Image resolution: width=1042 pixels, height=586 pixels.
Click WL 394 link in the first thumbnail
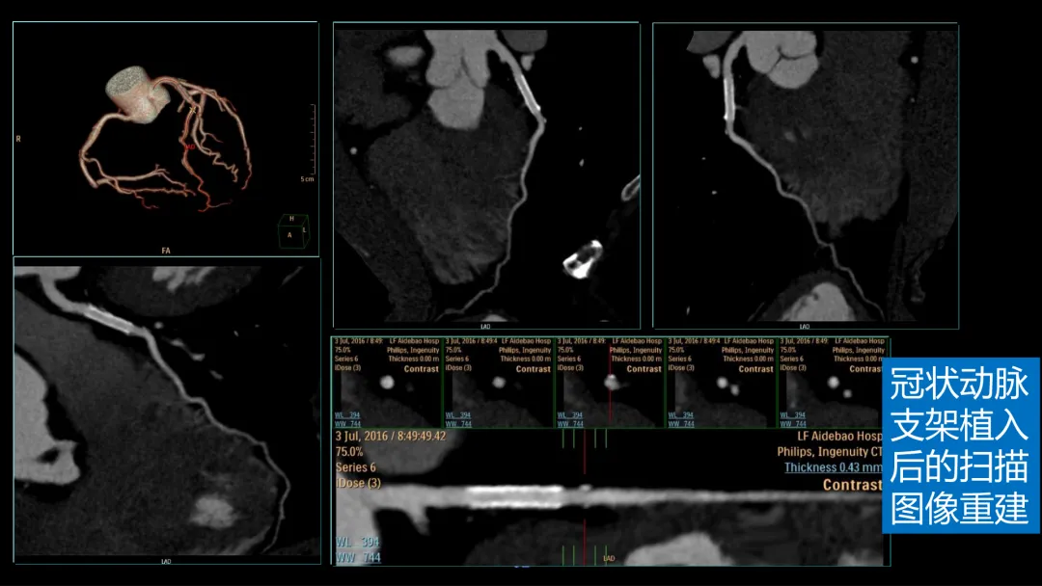(347, 415)
